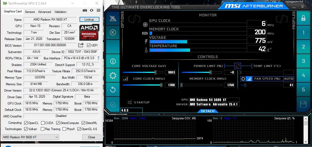Screen dimensions: 312x147
Task: Click the Memory Clock value field 1750
Action: pos(229,85)
